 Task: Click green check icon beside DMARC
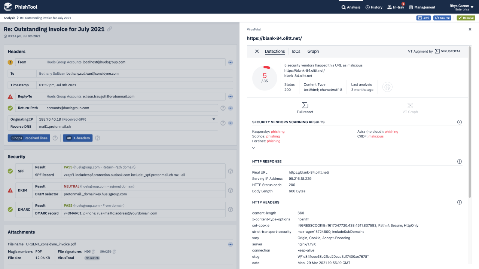10,209
